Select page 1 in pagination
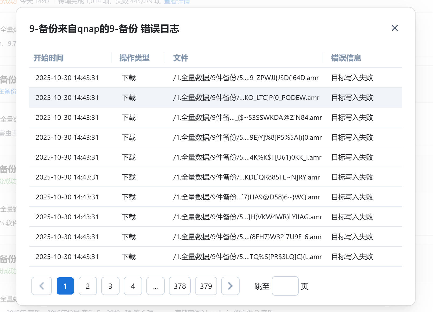The height and width of the screenshot is (312, 433). point(65,286)
